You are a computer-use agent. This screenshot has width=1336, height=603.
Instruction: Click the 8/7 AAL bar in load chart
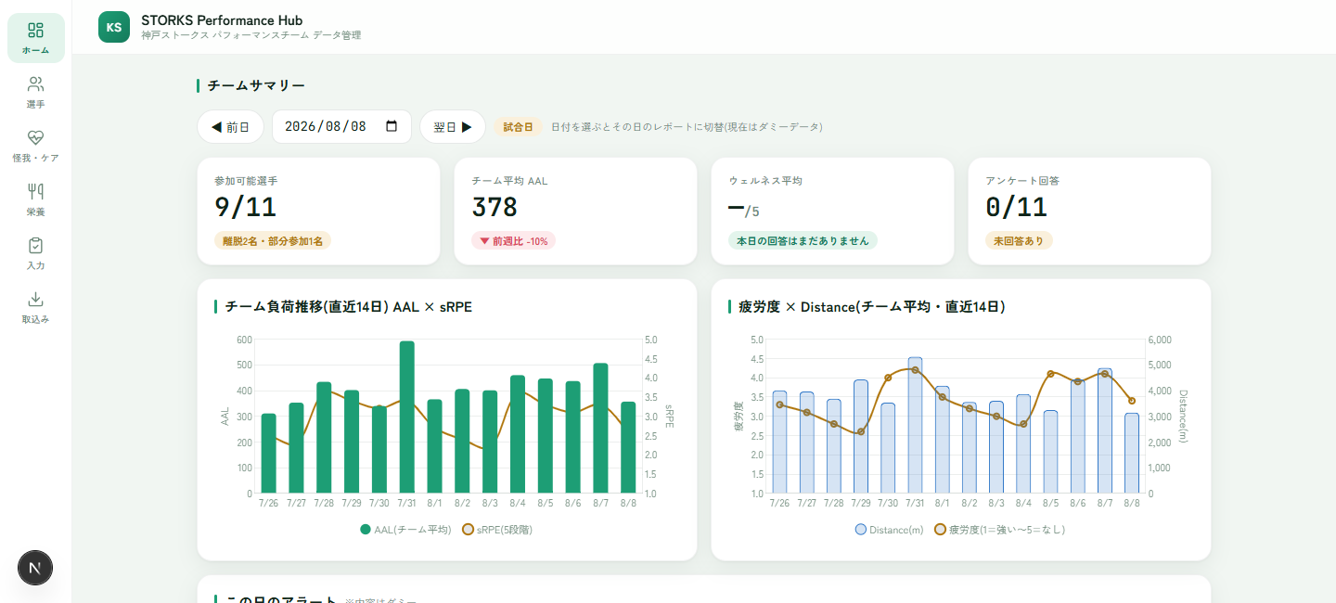(600, 429)
